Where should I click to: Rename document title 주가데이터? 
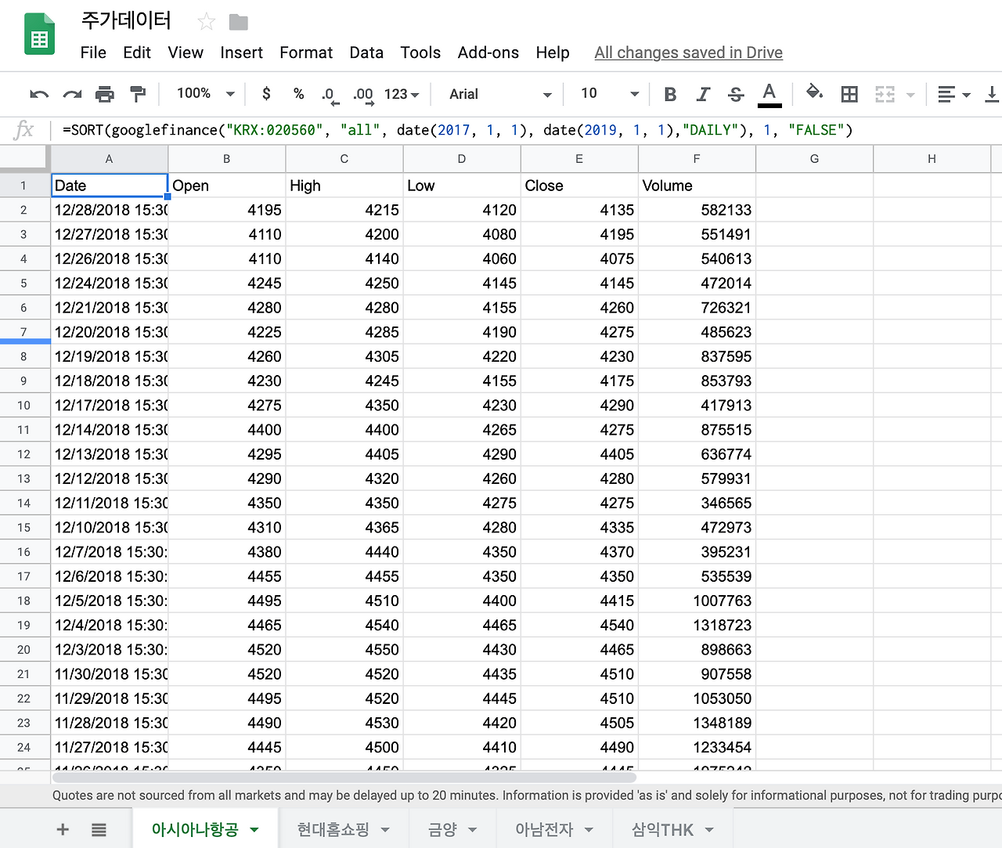126,21
